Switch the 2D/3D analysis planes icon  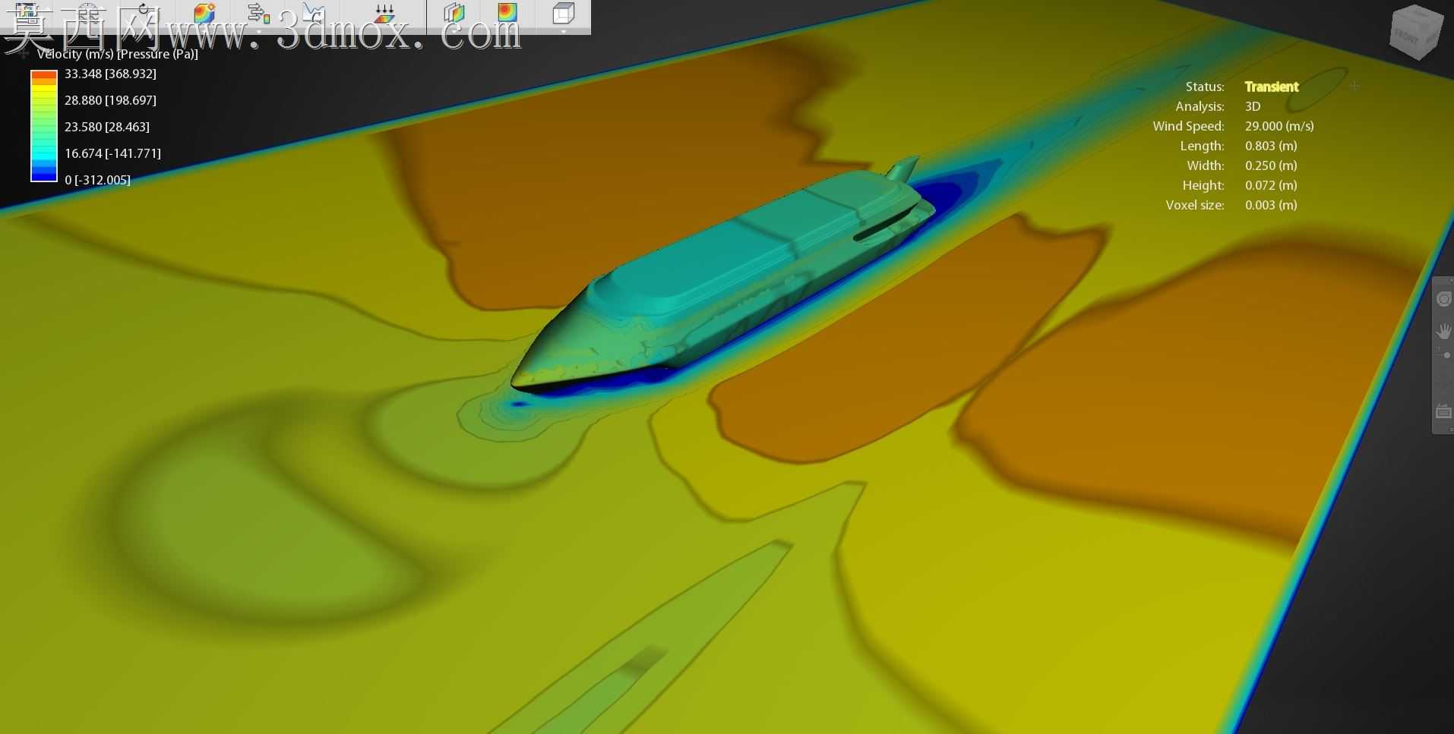(x=454, y=14)
